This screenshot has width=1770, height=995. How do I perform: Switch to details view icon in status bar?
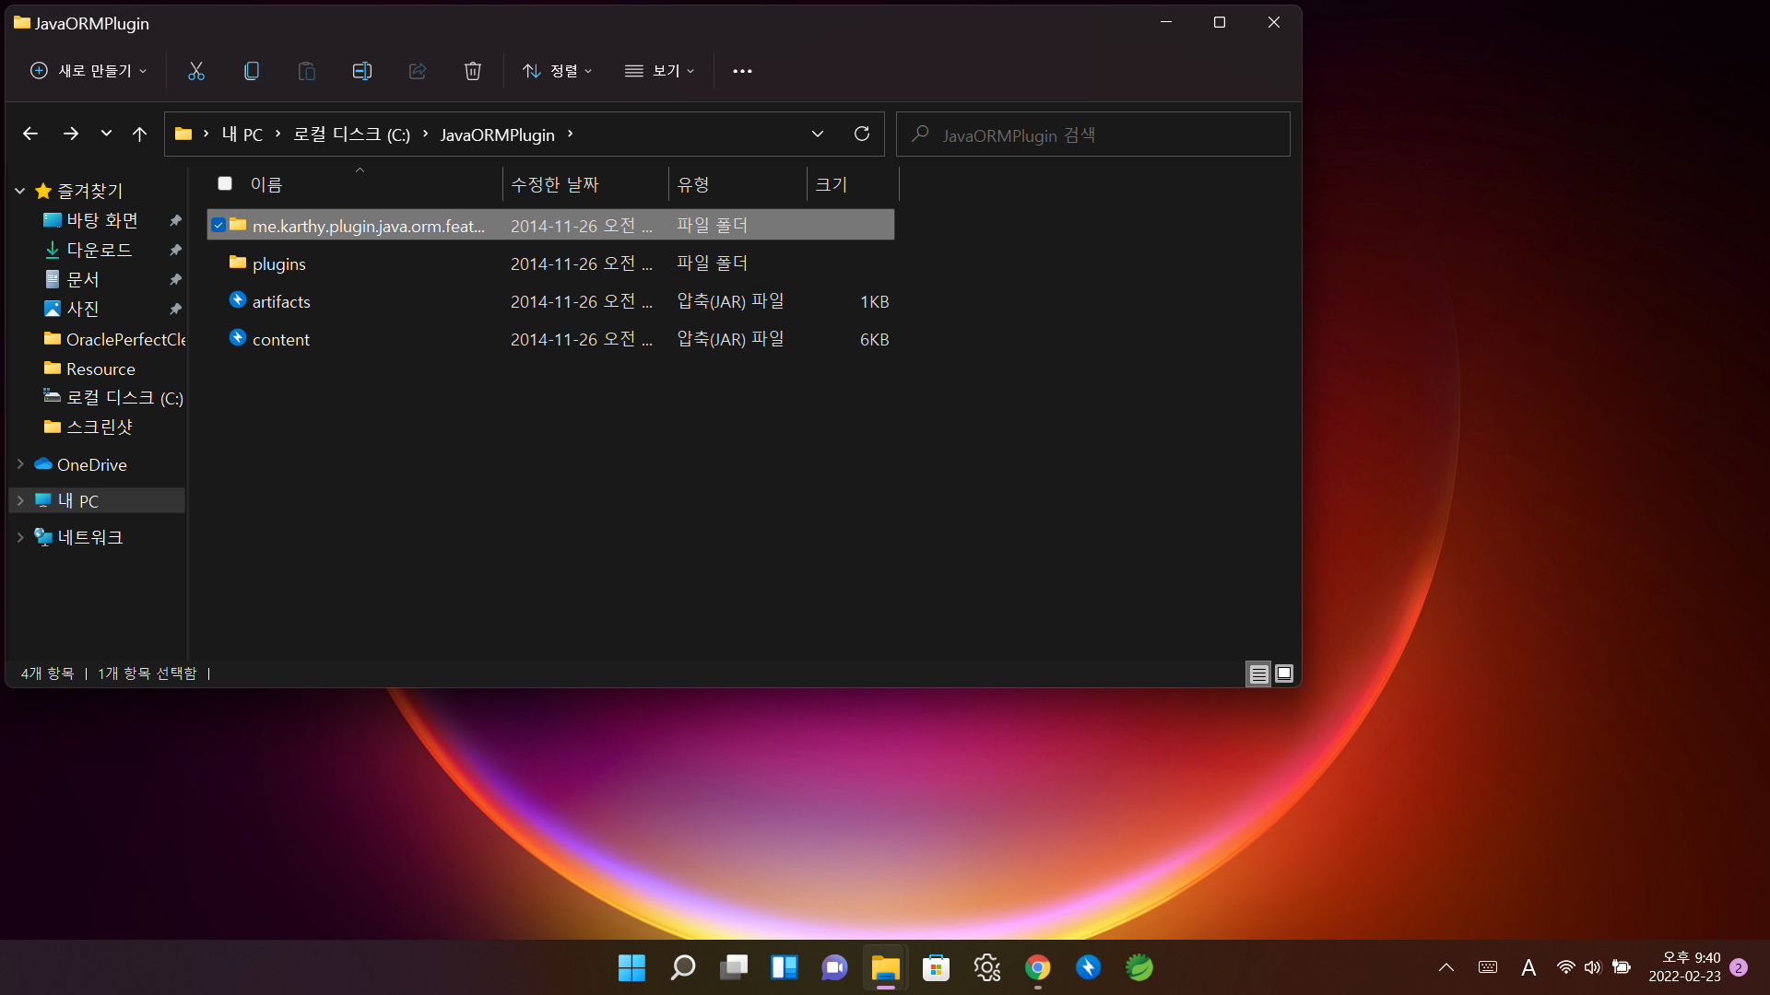pyautogui.click(x=1257, y=673)
